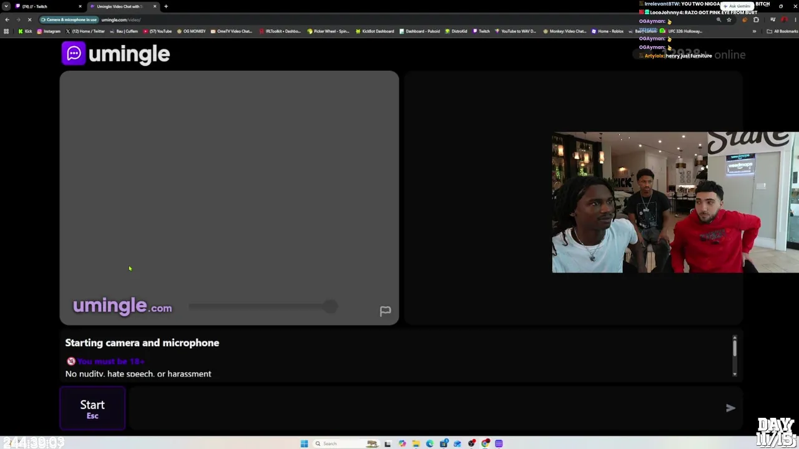This screenshot has width=799, height=449.
Task: Open the YouTube to WAV bookmark
Action: coord(516,31)
